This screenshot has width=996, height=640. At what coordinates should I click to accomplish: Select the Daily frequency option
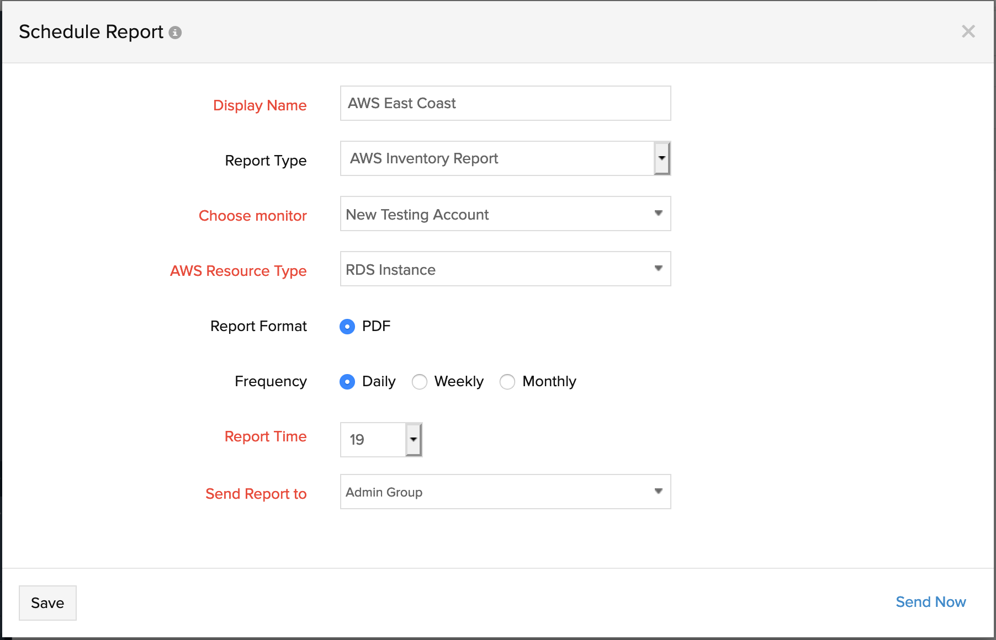click(x=347, y=382)
